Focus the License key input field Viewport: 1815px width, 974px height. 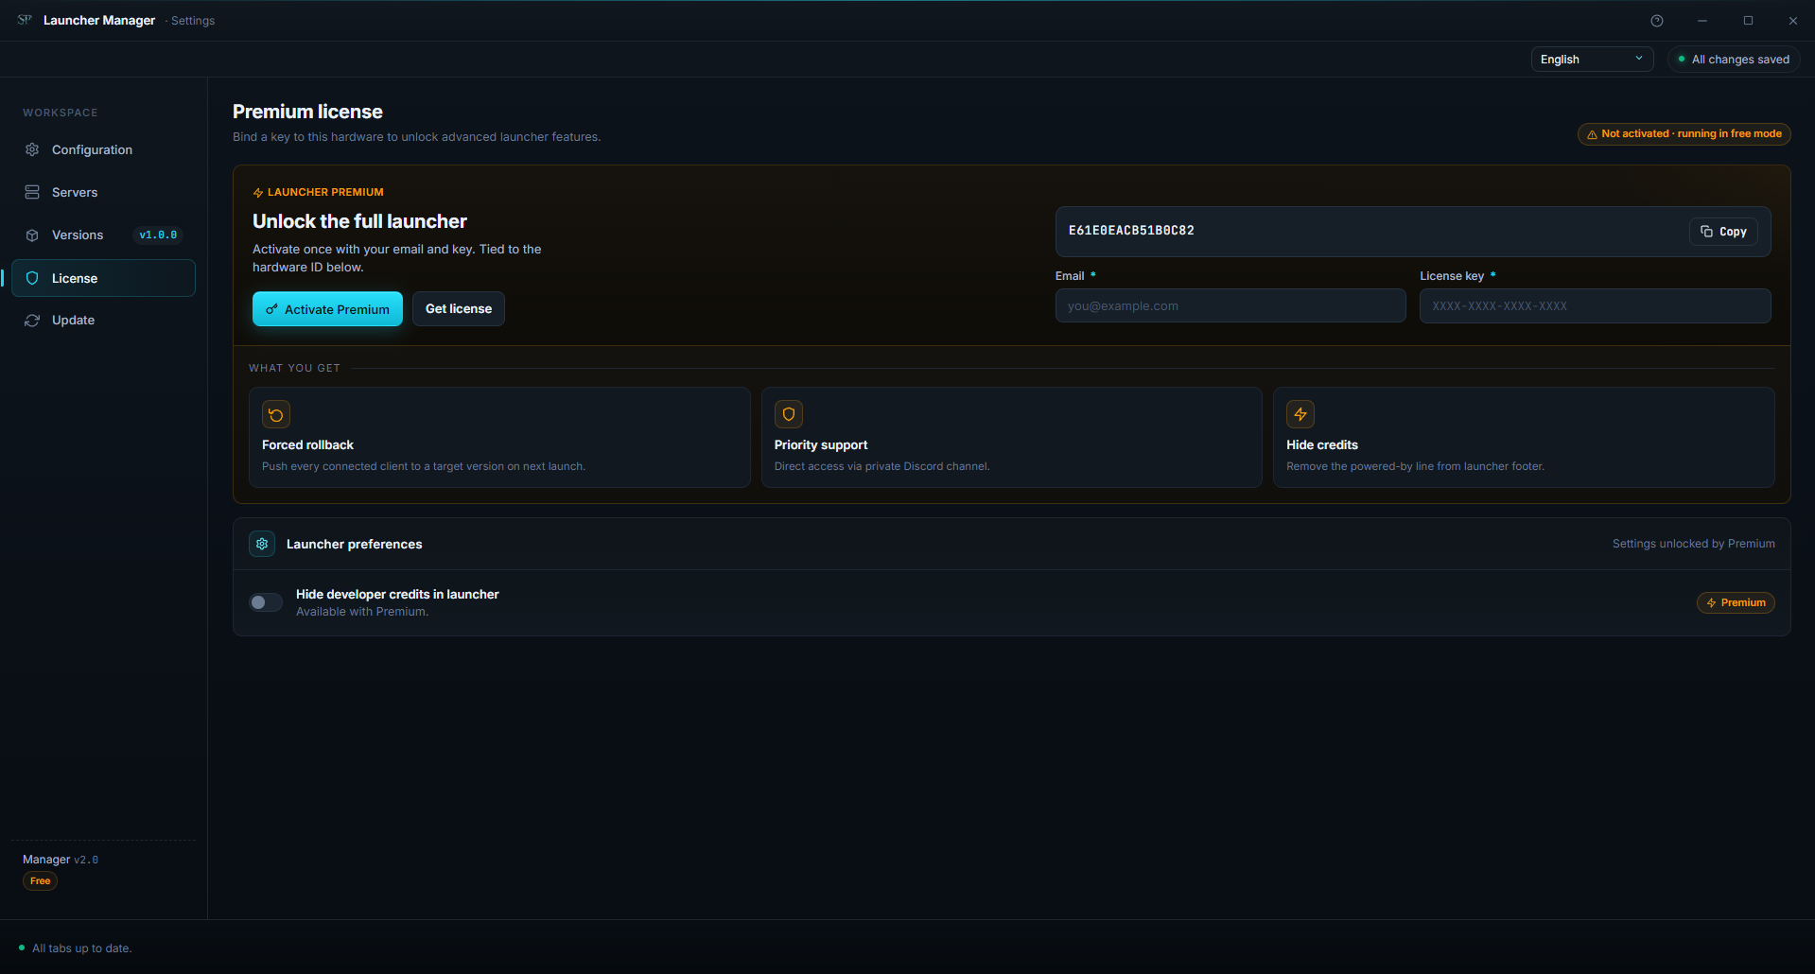1595,306
